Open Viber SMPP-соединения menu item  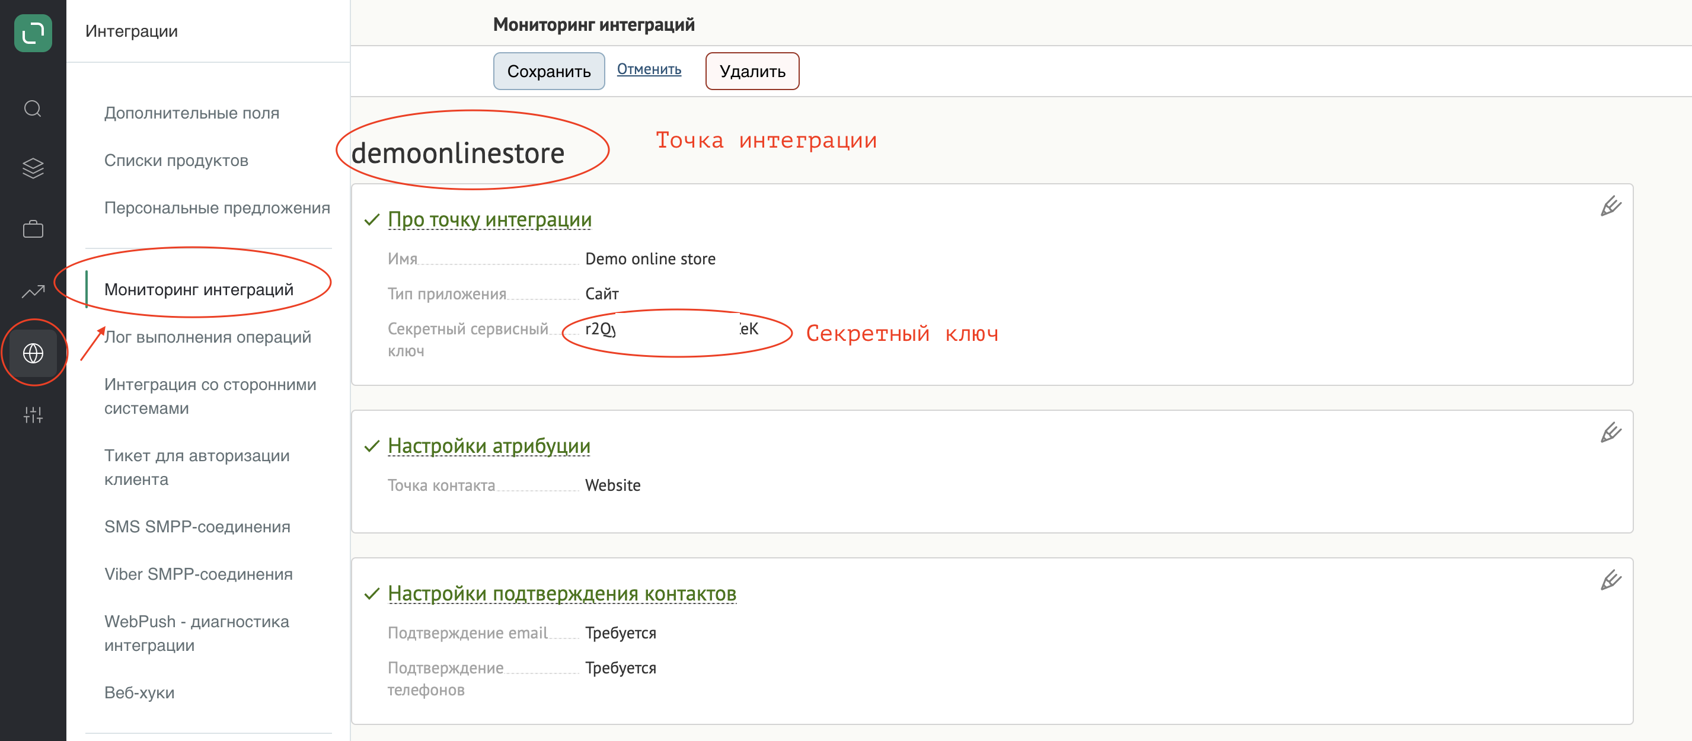point(199,574)
